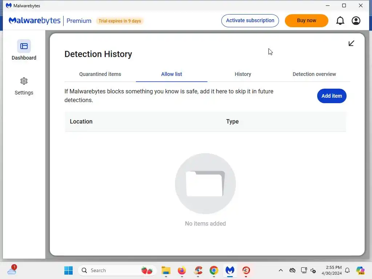Click the orange Buy now button
Screen dimensions: 372x279
pyautogui.click(x=307, y=21)
